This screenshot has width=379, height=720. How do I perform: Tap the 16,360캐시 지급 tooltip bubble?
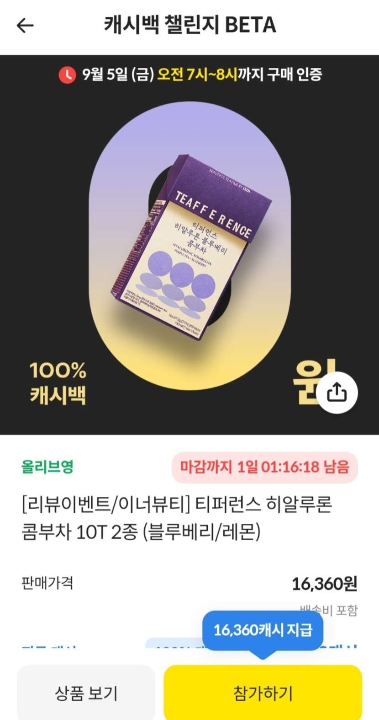[x=263, y=630]
